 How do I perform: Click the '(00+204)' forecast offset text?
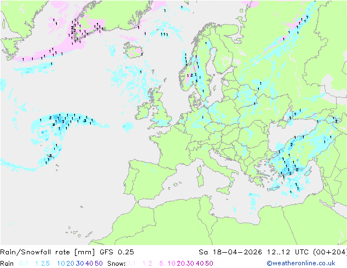tap(330, 252)
